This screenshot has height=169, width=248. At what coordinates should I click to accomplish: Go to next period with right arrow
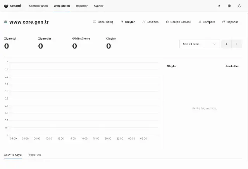tap(237, 44)
